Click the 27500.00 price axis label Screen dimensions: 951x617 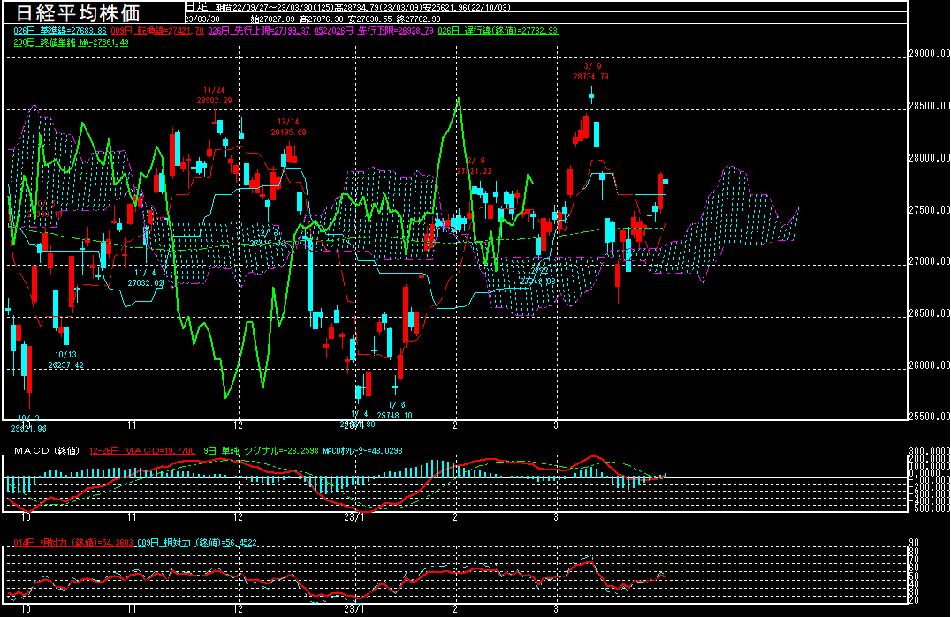[x=930, y=210]
